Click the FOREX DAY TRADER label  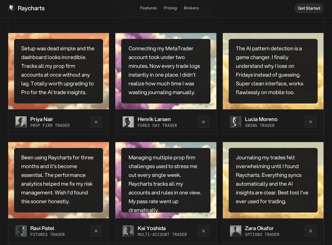point(157,125)
